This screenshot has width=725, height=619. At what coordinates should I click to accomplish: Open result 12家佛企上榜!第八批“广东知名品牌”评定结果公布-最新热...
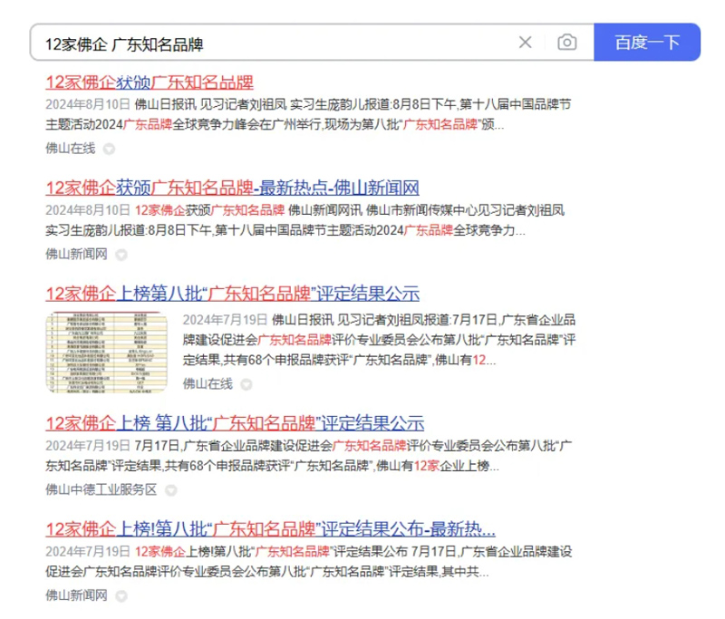click(270, 529)
